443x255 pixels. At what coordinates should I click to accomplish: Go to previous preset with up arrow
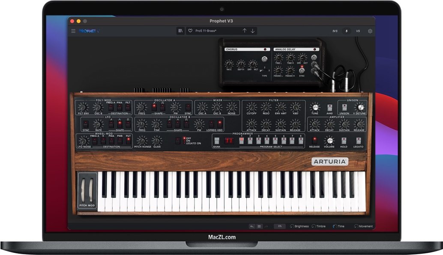click(245, 31)
